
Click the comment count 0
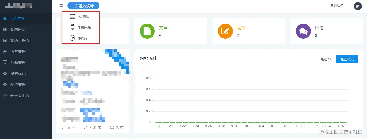[x=316, y=35]
